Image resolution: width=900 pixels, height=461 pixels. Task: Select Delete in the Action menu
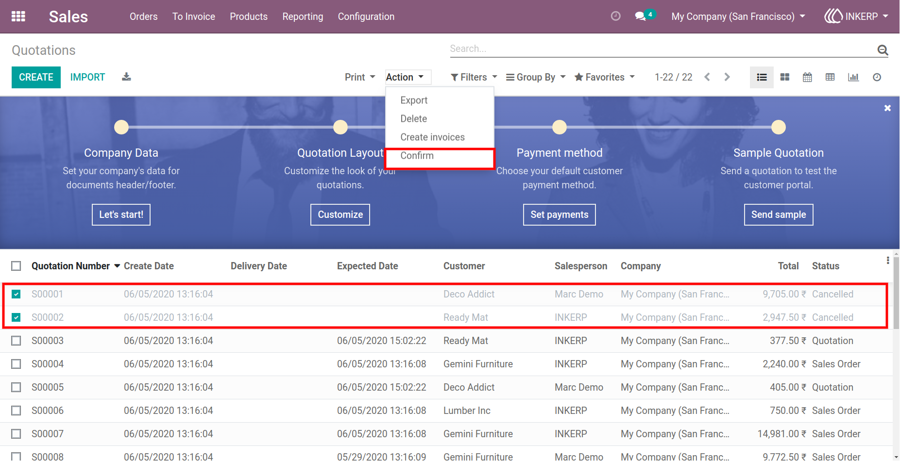point(440,119)
